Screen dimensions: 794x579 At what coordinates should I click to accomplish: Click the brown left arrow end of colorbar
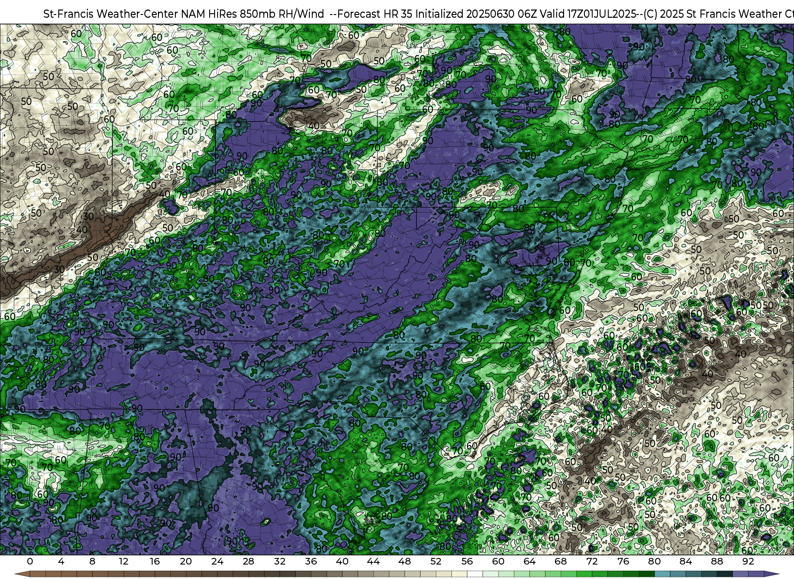22,574
